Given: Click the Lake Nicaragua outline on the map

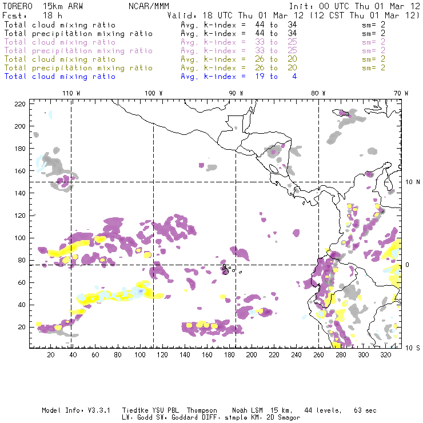Looking at the screenshot, I should [x=274, y=169].
